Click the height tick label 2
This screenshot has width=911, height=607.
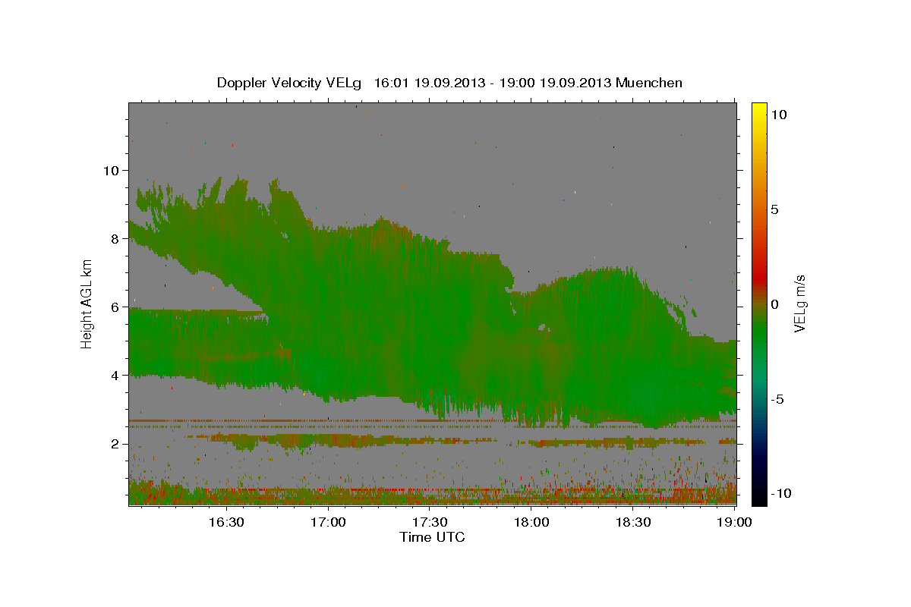tap(115, 443)
